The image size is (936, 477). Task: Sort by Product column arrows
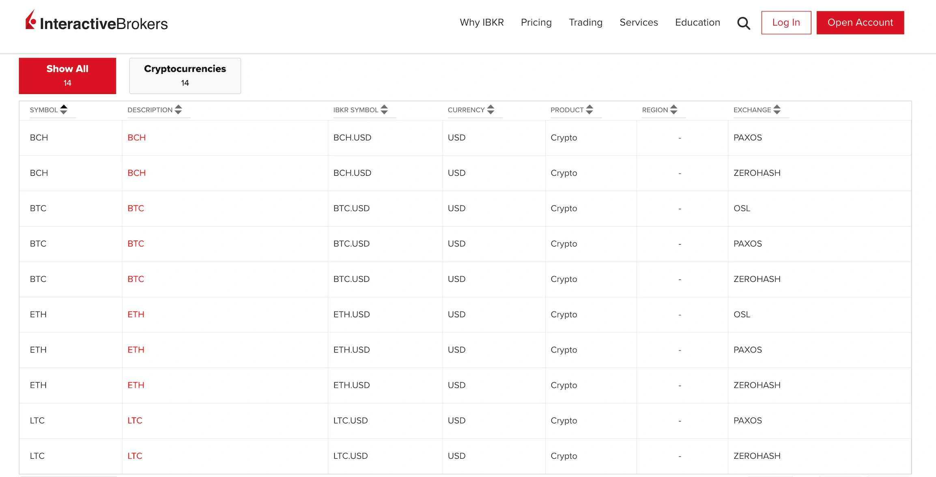click(x=590, y=110)
